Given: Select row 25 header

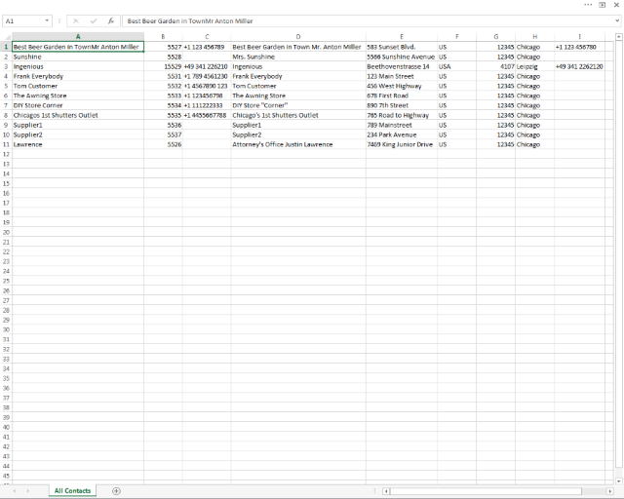Looking at the screenshot, I should (x=6, y=281).
